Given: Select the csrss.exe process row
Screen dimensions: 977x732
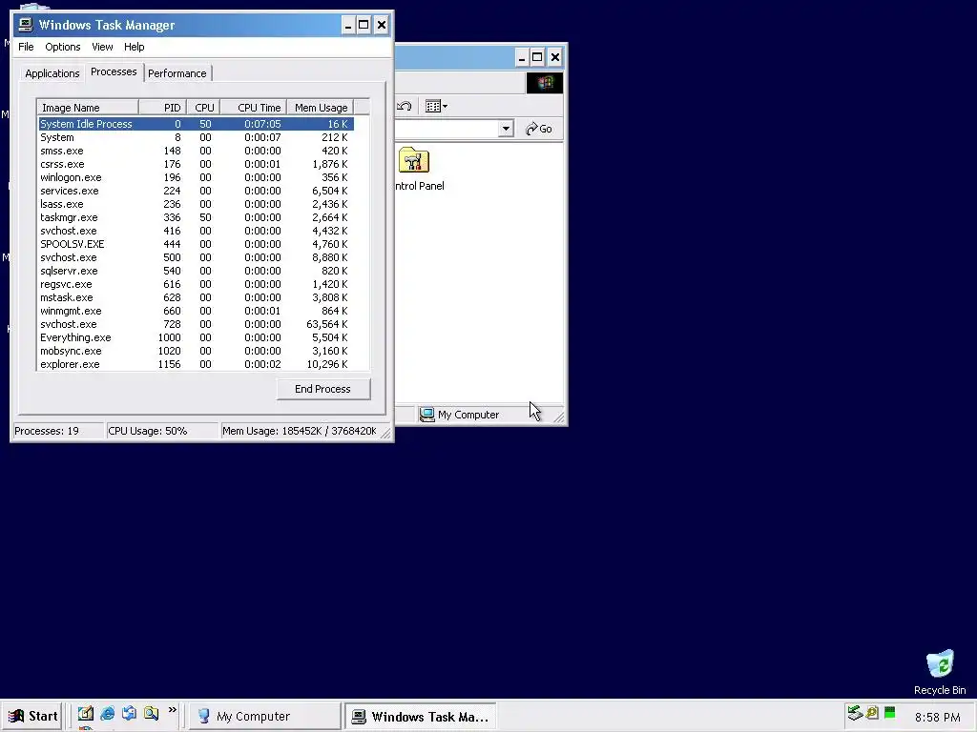Looking at the screenshot, I should click(196, 164).
